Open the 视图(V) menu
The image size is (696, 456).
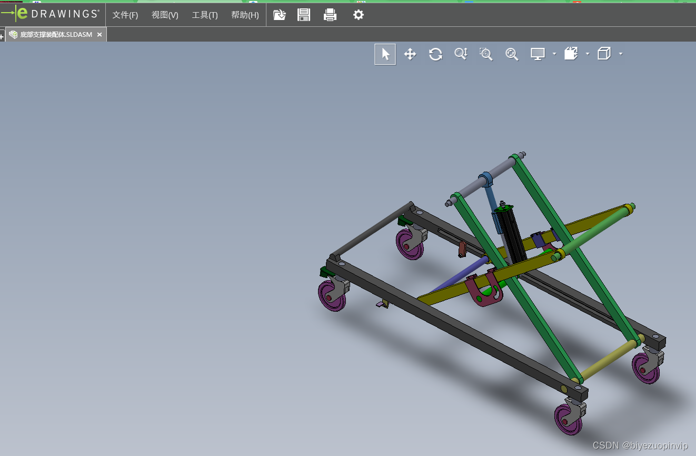(x=165, y=15)
